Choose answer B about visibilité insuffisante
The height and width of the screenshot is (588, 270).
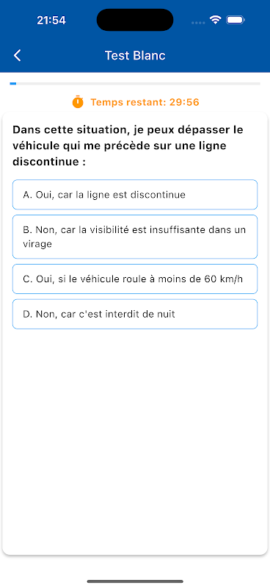coord(135,237)
